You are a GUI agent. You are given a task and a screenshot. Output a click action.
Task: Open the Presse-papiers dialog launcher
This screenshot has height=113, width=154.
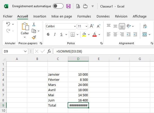pos(41,43)
